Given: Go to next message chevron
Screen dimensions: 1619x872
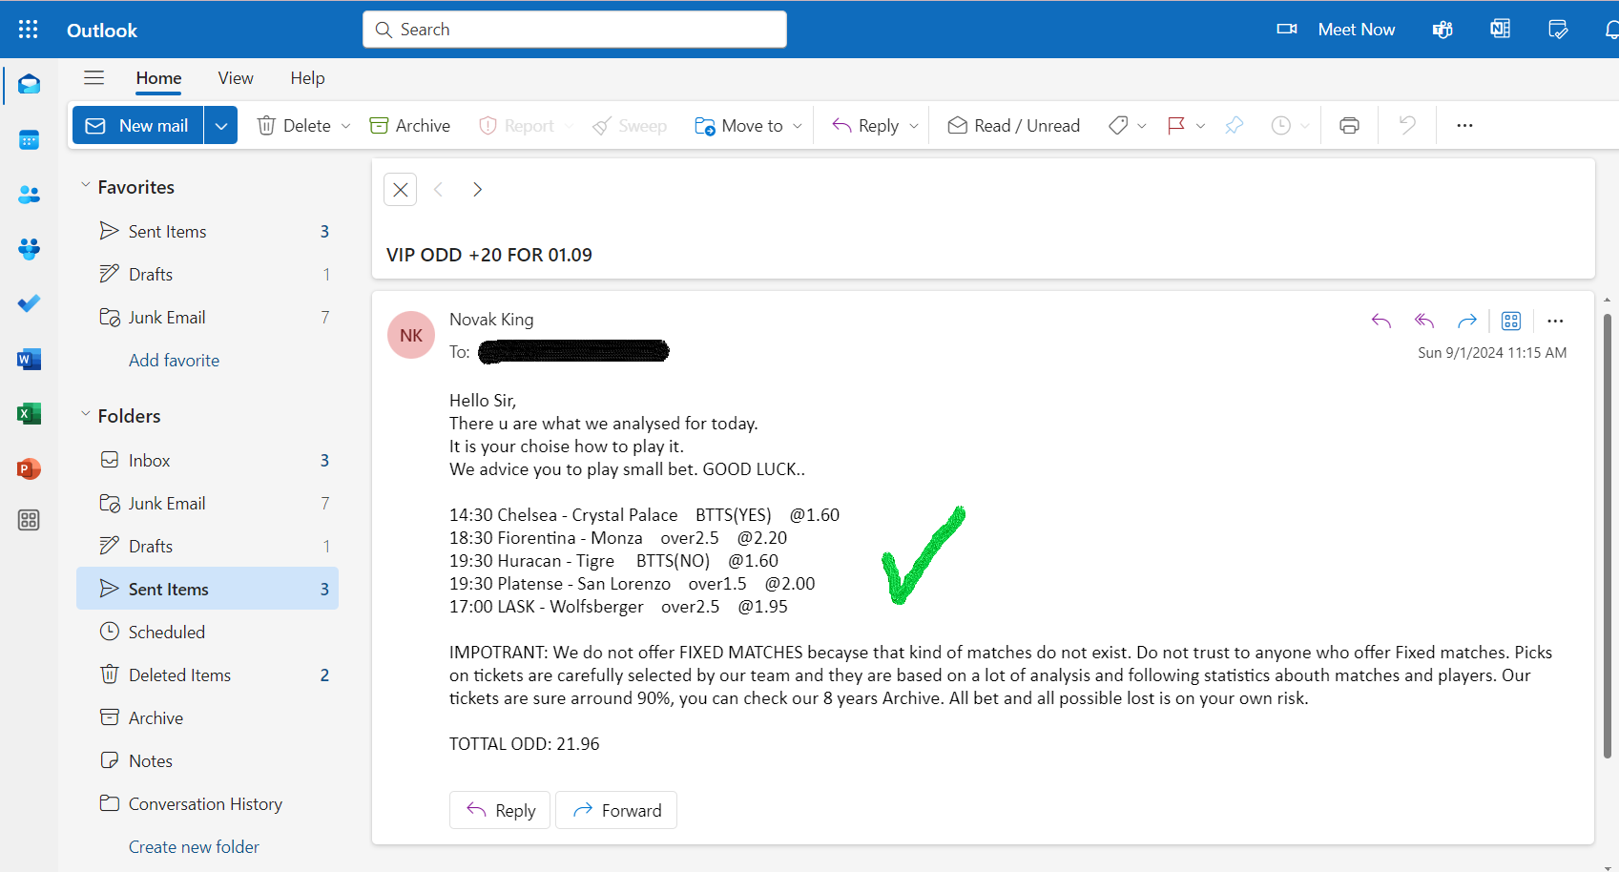Looking at the screenshot, I should point(477,189).
